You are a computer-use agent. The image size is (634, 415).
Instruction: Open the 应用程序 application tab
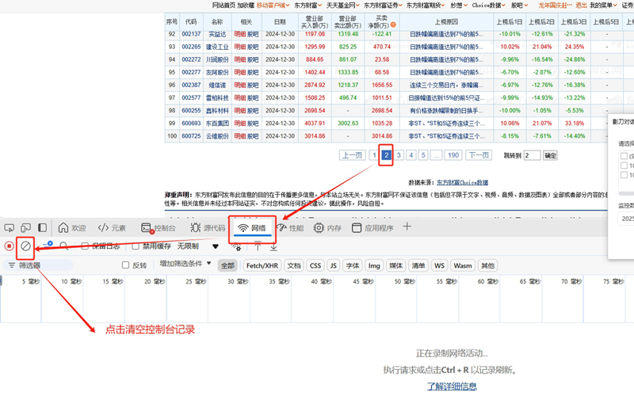tap(372, 228)
